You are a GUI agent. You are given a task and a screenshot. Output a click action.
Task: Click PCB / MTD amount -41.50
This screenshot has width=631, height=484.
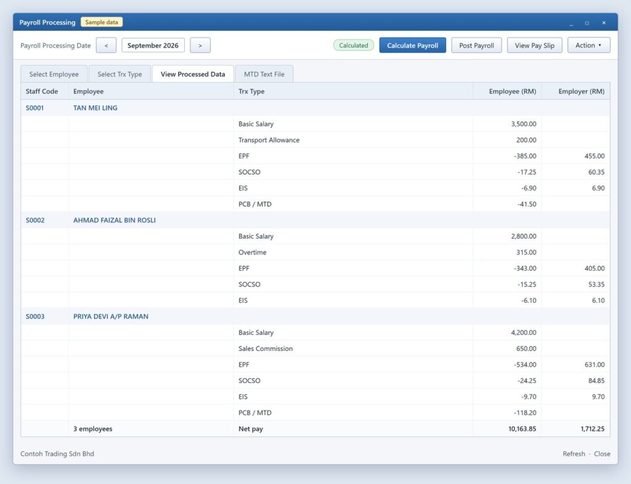pos(527,204)
